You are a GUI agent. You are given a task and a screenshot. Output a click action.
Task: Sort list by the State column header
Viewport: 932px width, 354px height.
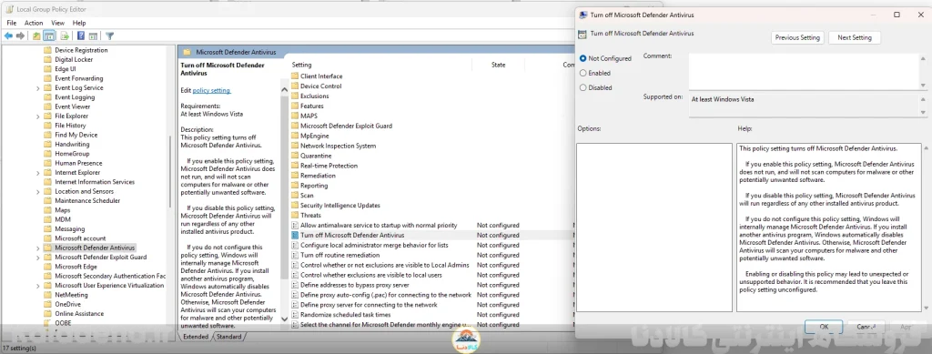[x=498, y=65]
